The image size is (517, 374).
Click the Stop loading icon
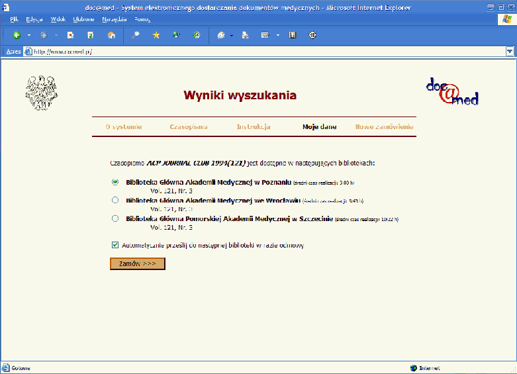coord(70,35)
